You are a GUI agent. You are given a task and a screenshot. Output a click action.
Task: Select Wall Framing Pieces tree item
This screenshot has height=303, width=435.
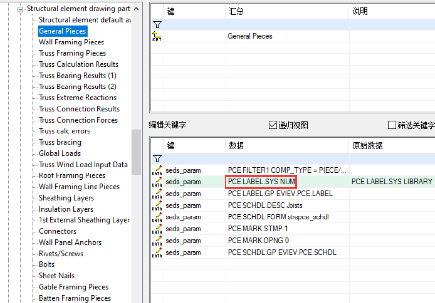[x=71, y=42]
